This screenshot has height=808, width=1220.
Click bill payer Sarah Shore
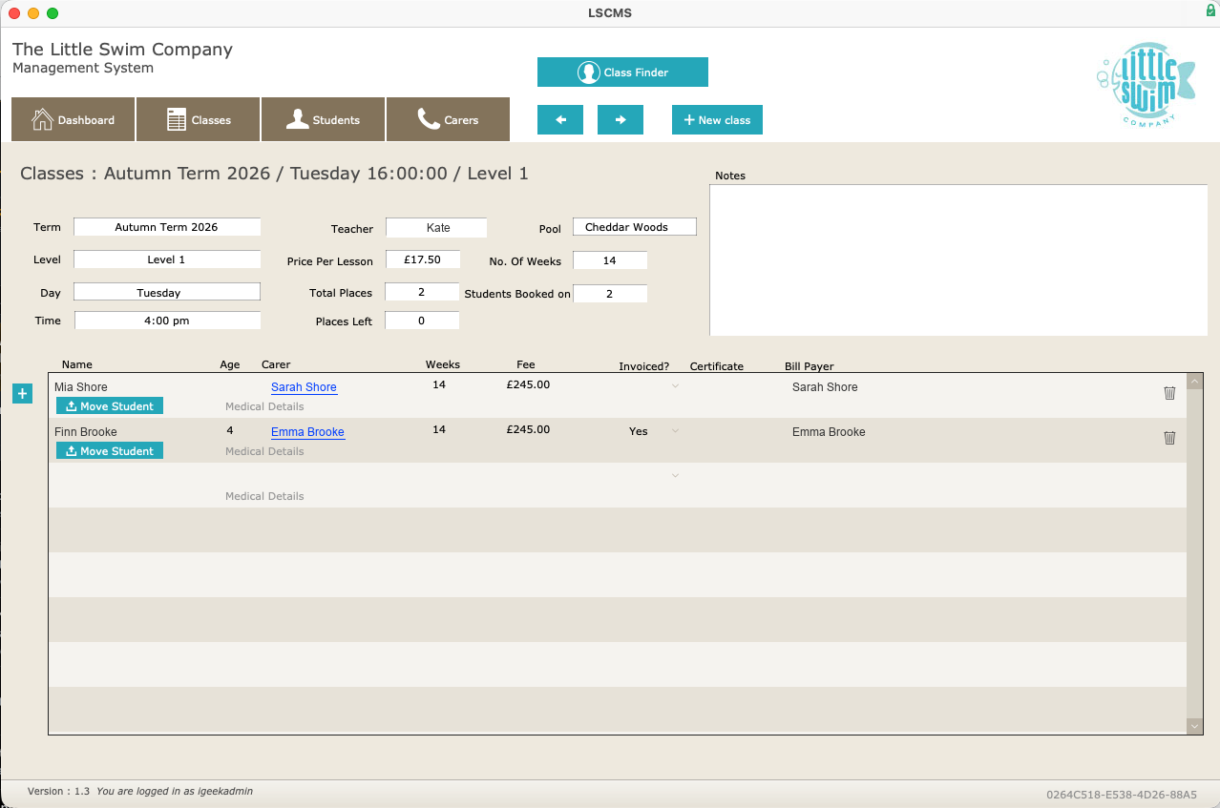(825, 387)
